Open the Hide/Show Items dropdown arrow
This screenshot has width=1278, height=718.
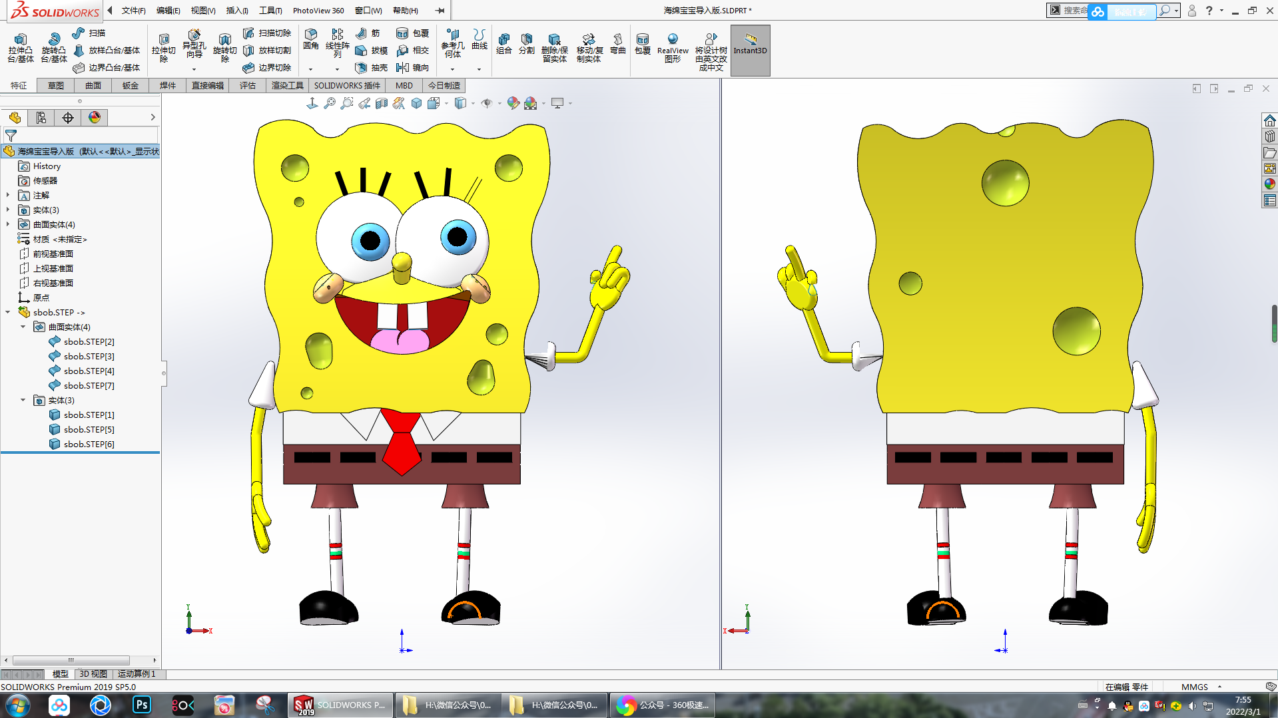pyautogui.click(x=499, y=103)
